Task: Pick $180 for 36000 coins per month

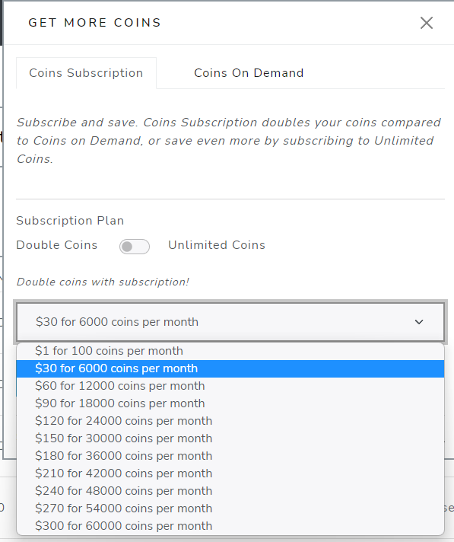Action: point(230,456)
